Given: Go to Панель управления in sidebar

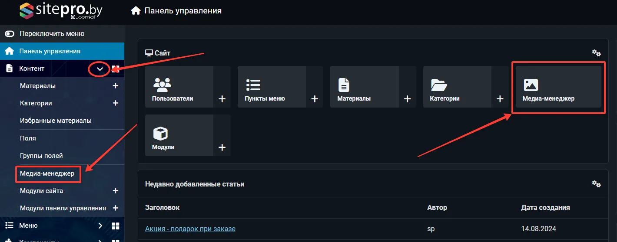Looking at the screenshot, I should click(50, 51).
